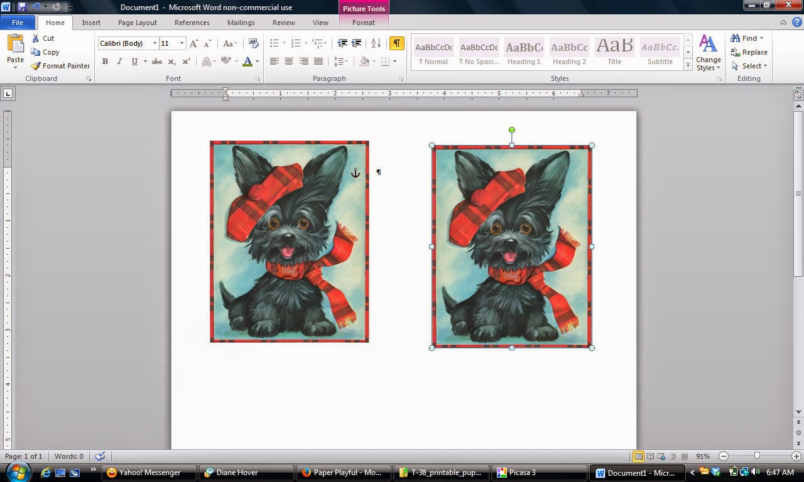Switch to Full Screen Reading view
Viewport: 804px width, 482px height.
pos(651,456)
